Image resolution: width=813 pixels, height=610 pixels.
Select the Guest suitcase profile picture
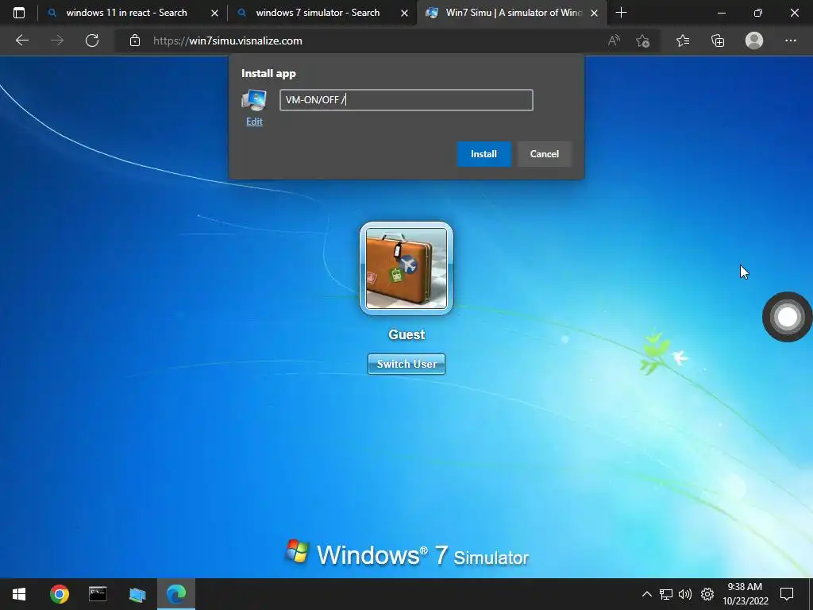tap(406, 268)
